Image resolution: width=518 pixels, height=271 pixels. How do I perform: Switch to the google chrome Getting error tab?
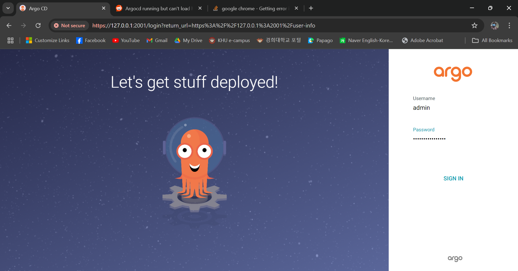[254, 9]
